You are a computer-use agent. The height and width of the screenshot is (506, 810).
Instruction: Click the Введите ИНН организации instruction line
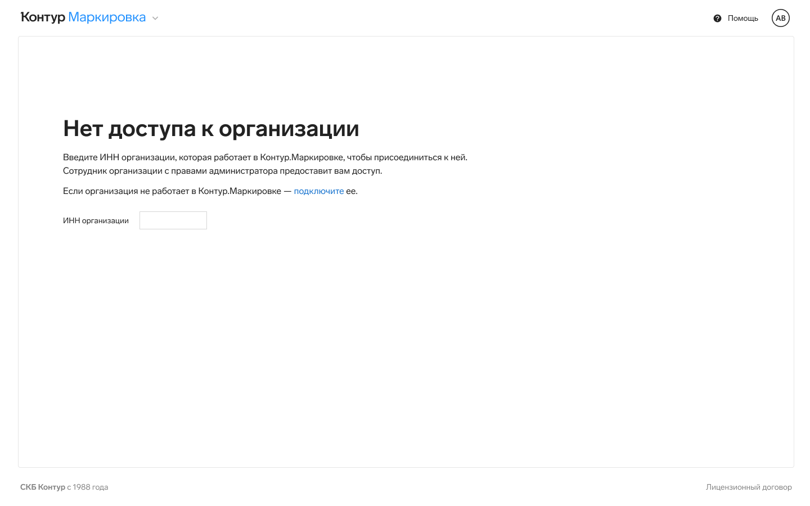265,157
